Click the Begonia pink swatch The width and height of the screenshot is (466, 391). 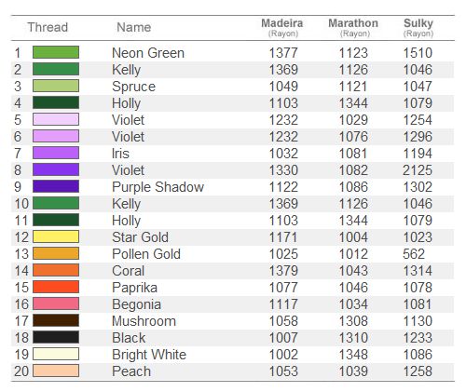pos(56,303)
